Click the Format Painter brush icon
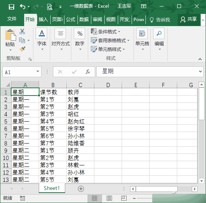The height and width of the screenshot is (203, 206). (x=22, y=49)
